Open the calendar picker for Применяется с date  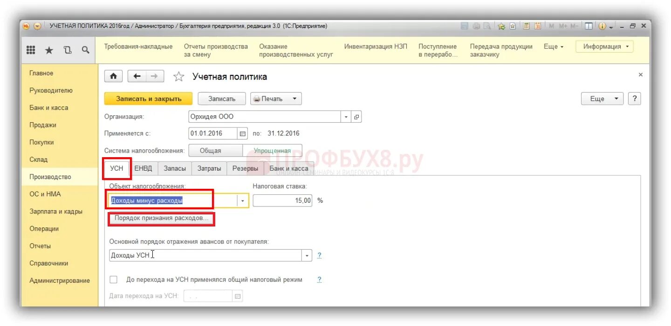coord(242,133)
